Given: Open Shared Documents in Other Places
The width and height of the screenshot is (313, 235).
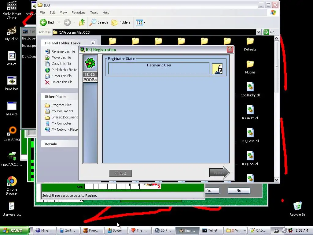Looking at the screenshot, I should pyautogui.click(x=62, y=117).
